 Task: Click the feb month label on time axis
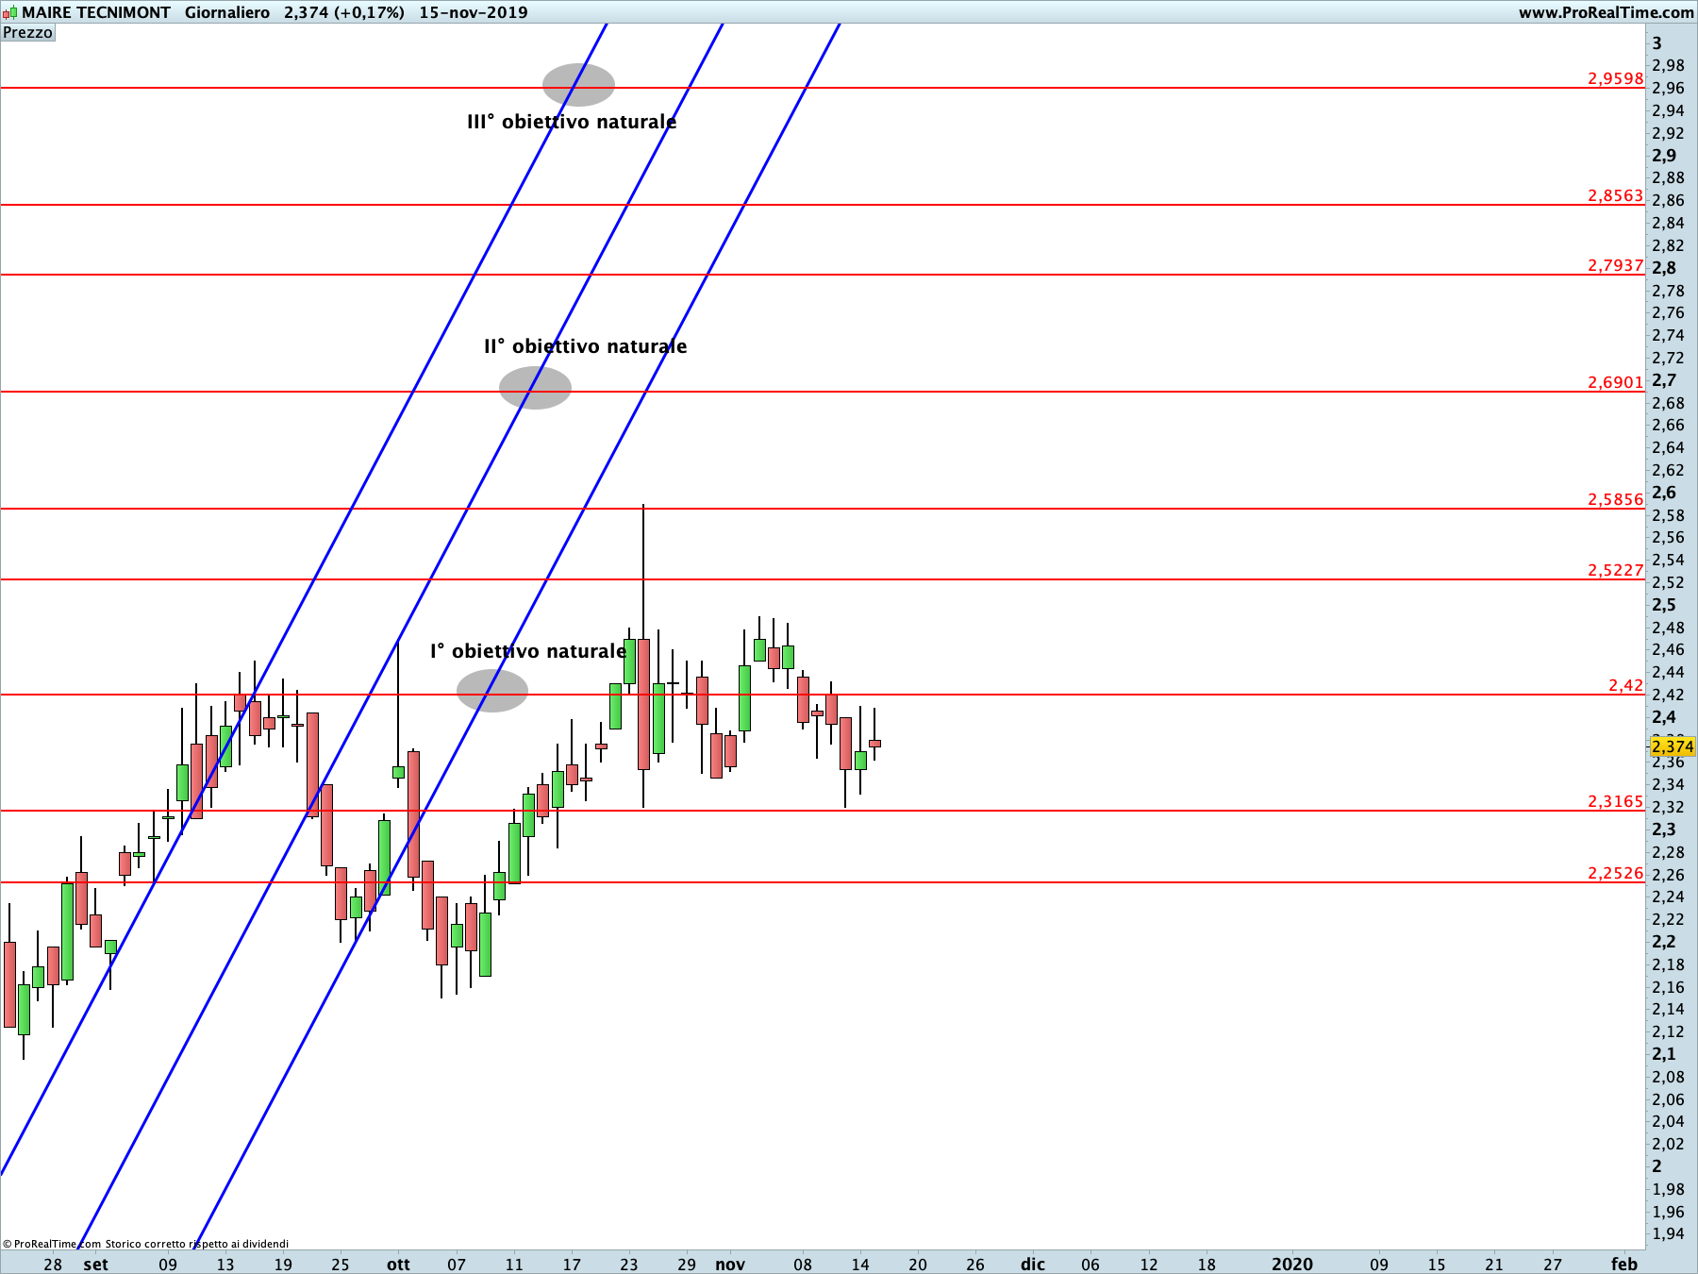pyautogui.click(x=1624, y=1264)
